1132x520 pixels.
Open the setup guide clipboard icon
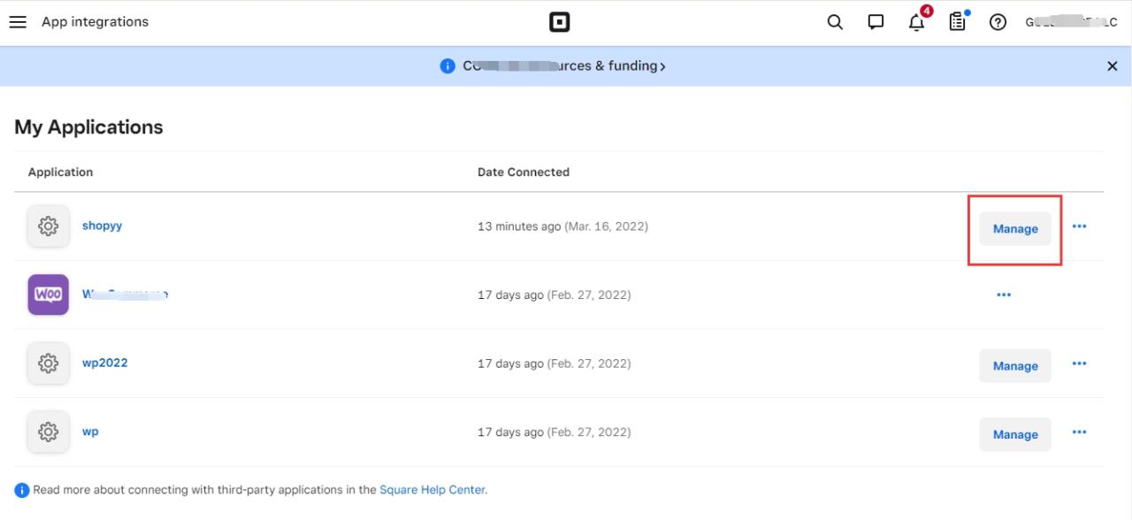click(x=957, y=22)
